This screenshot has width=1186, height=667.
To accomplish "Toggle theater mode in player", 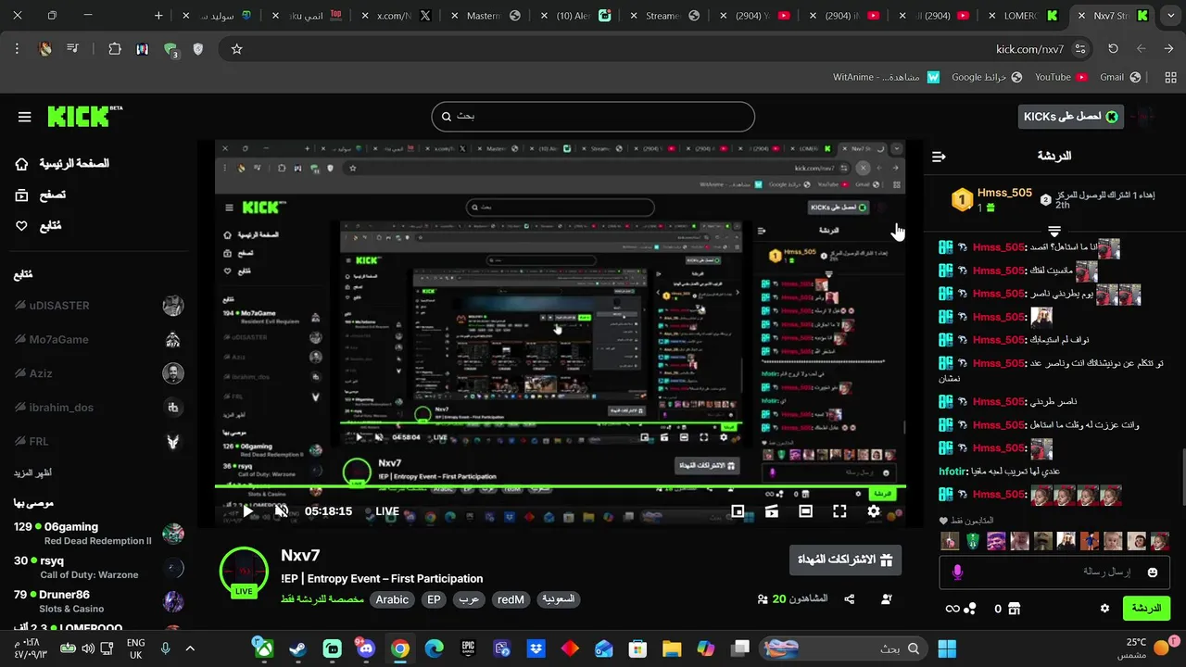I will pyautogui.click(x=805, y=511).
